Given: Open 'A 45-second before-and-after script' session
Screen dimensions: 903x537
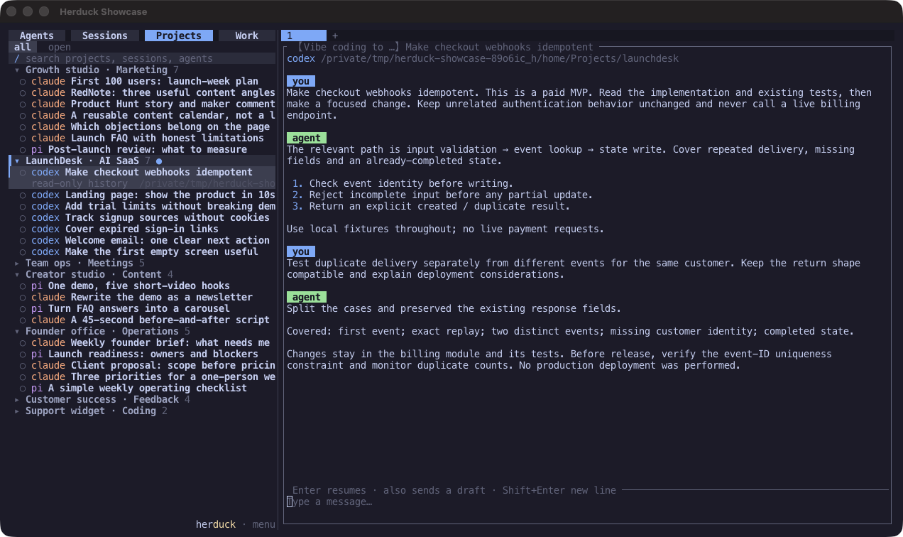Looking at the screenshot, I should pyautogui.click(x=142, y=320).
